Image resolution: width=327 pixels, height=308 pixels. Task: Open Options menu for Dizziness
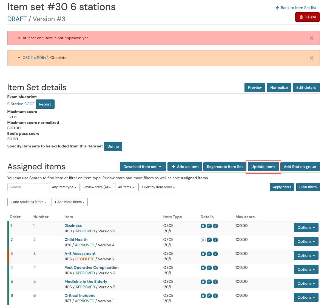tap(306, 227)
